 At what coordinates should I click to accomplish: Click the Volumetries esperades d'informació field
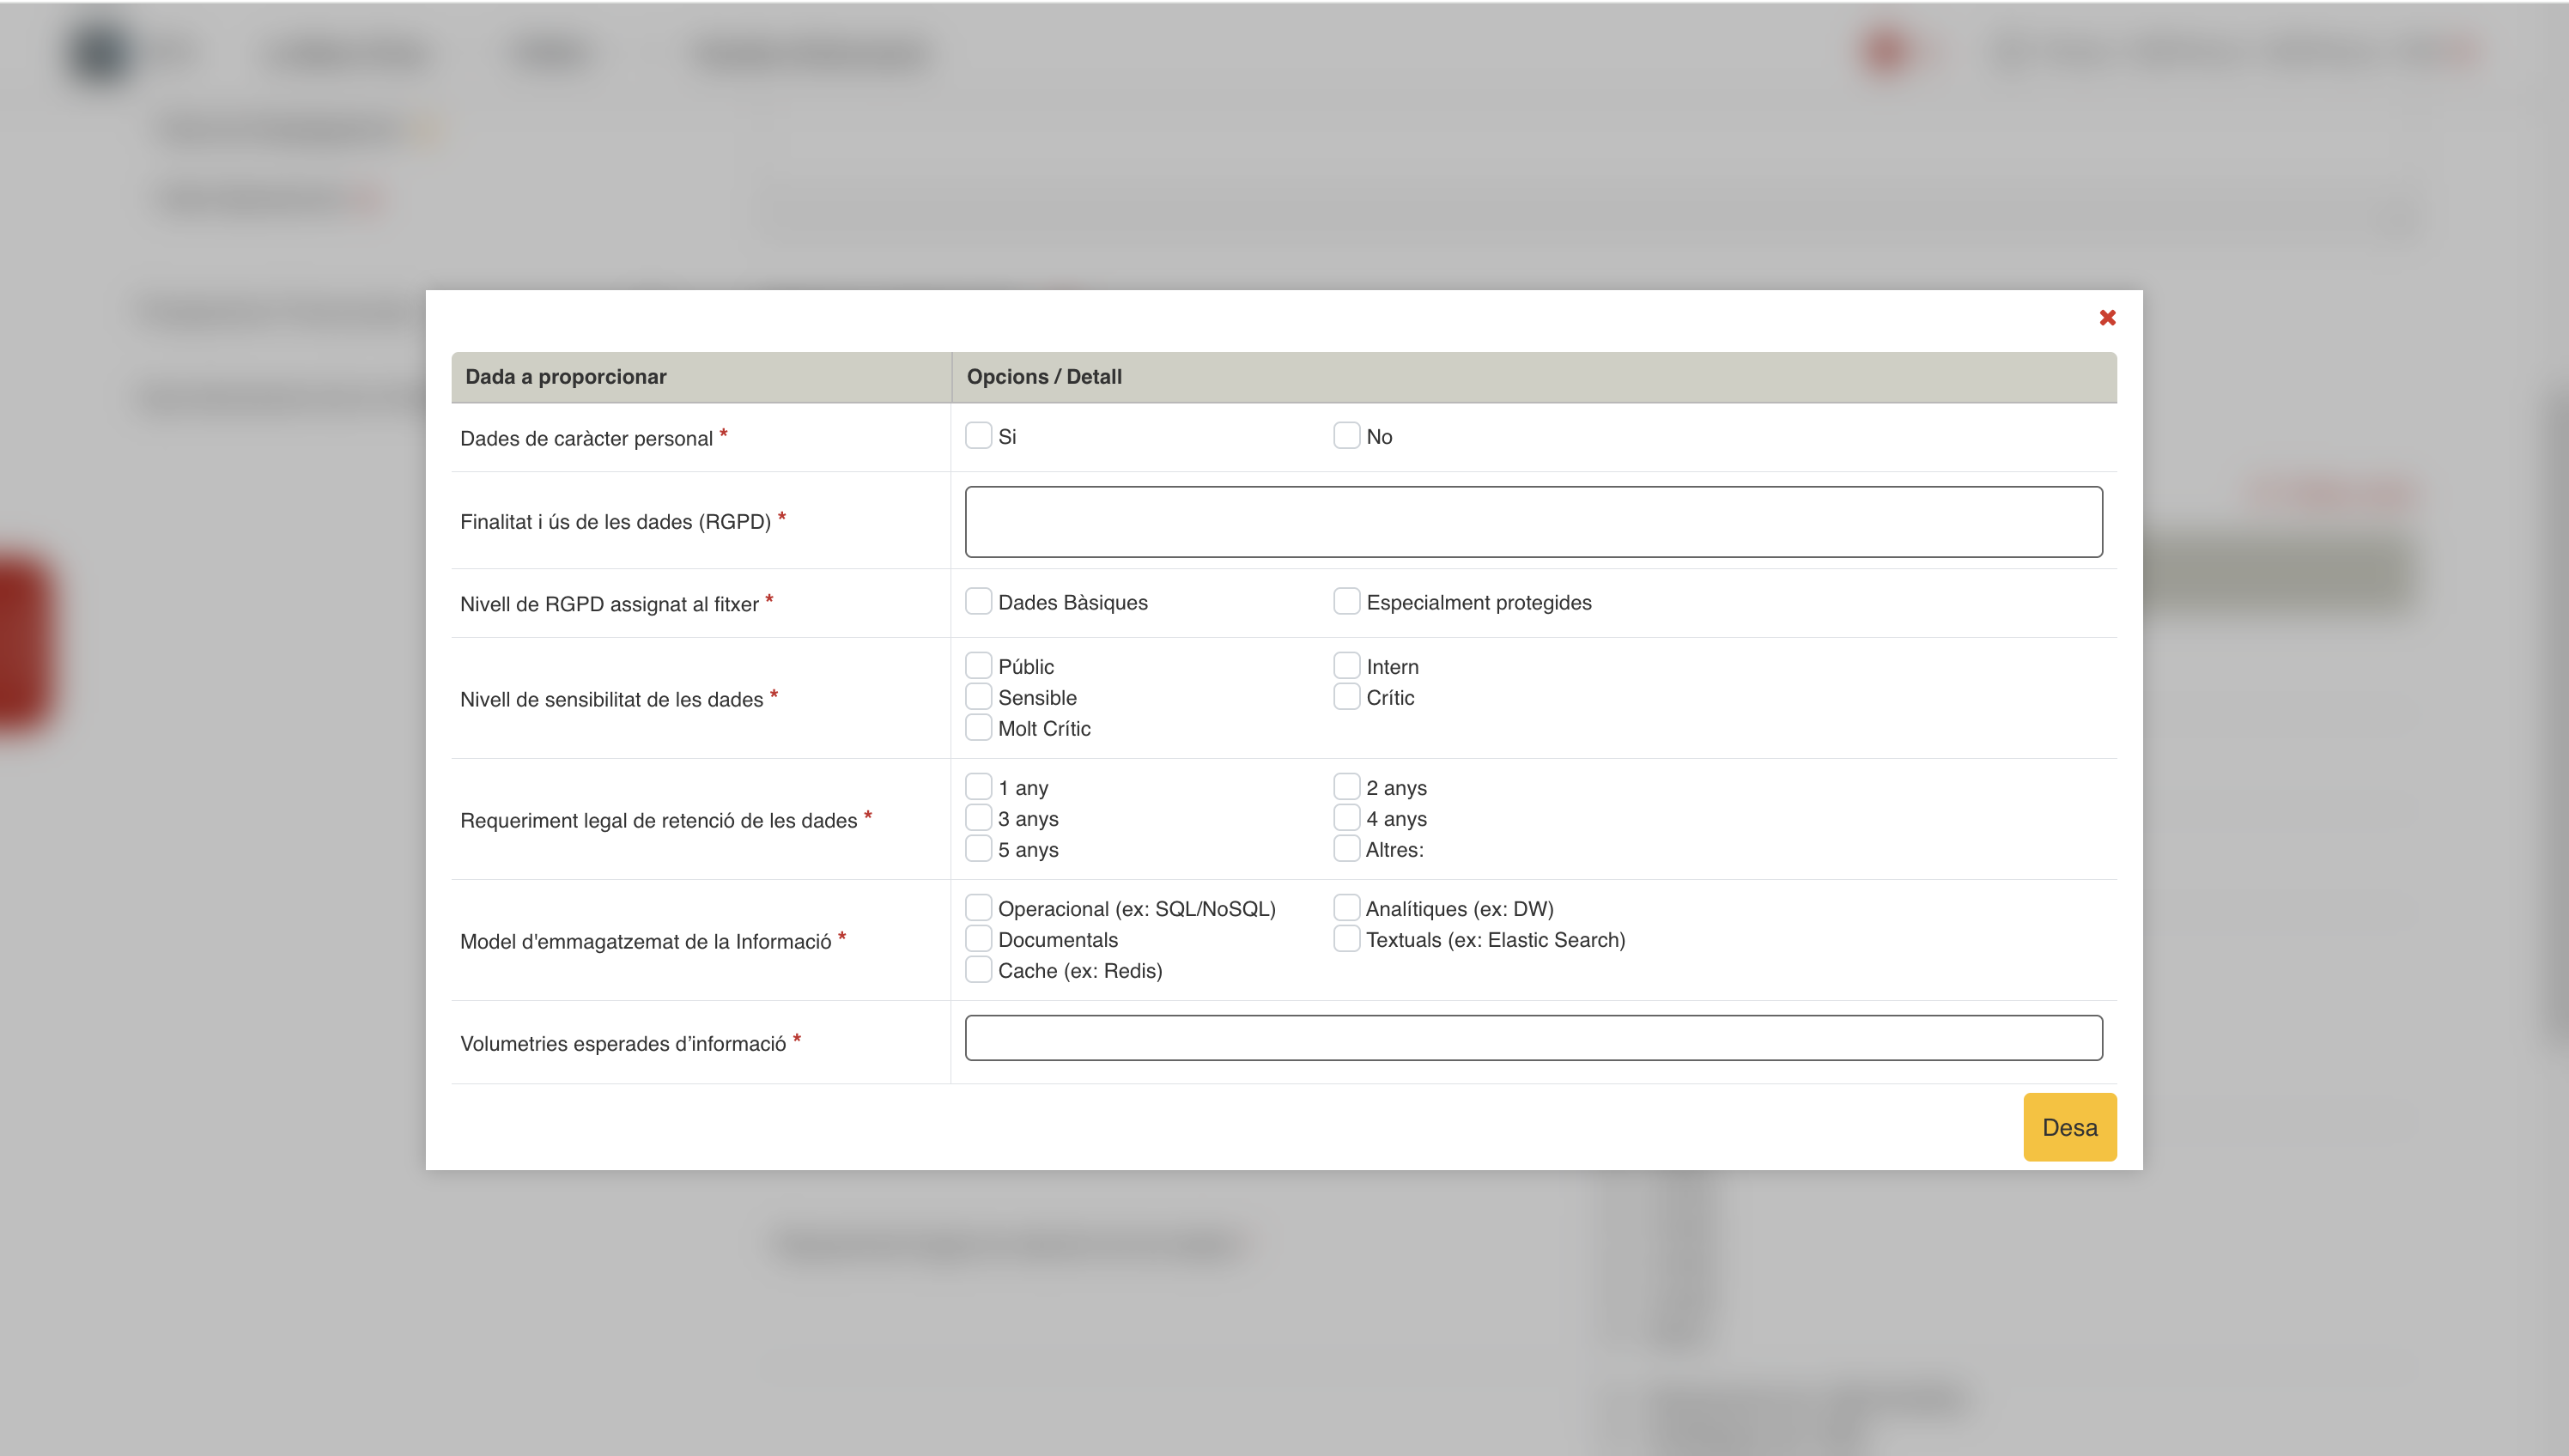click(x=1533, y=1038)
